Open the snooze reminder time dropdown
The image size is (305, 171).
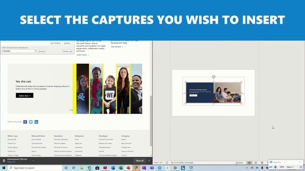click(19, 51)
